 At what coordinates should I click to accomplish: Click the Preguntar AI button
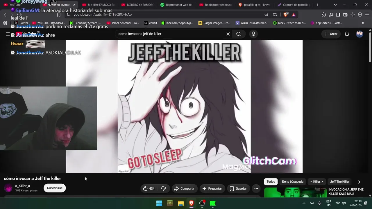(x=212, y=189)
